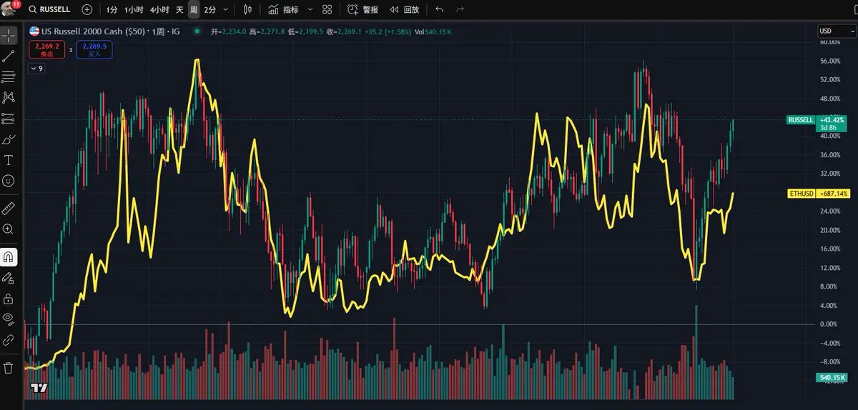Select the ETHUSD +687.14% price label
Viewport: 858px width, 410px height.
coord(819,194)
